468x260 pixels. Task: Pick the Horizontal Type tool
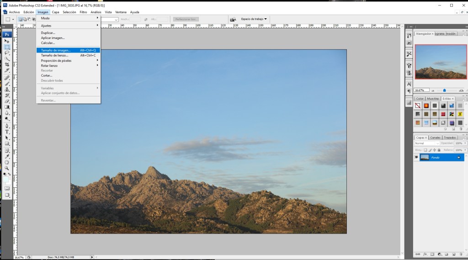(7, 132)
